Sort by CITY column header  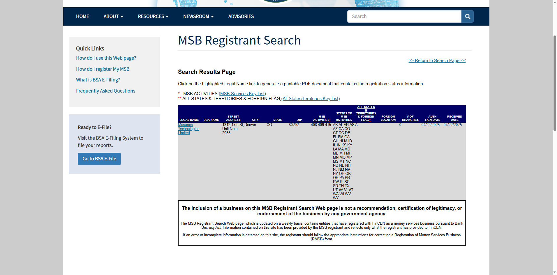click(255, 120)
